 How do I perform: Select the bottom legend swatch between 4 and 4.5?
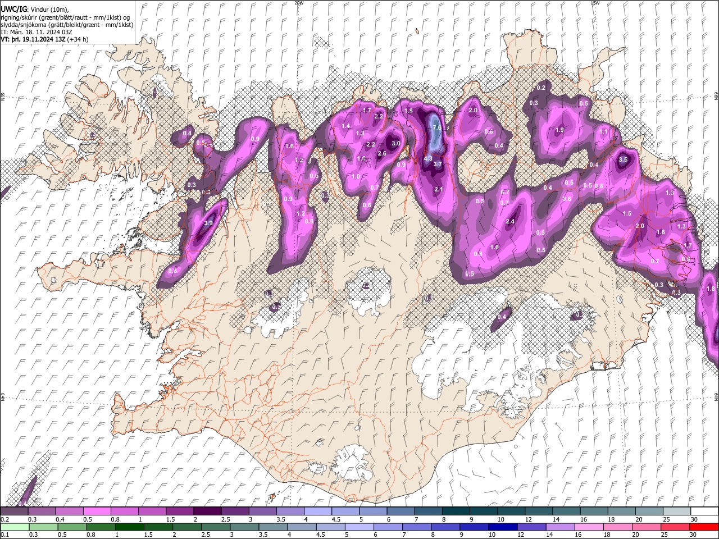click(302, 527)
